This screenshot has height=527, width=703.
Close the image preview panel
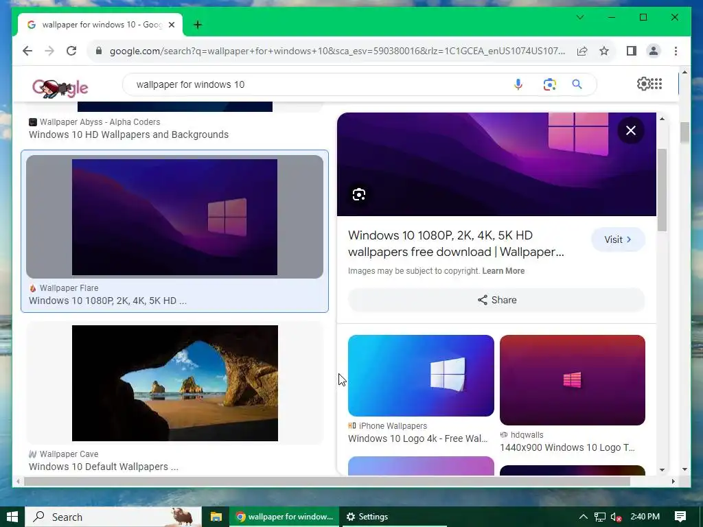point(631,130)
